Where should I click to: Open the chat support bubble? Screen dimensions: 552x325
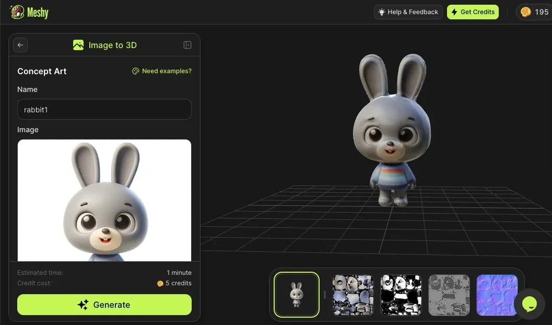coord(529,304)
